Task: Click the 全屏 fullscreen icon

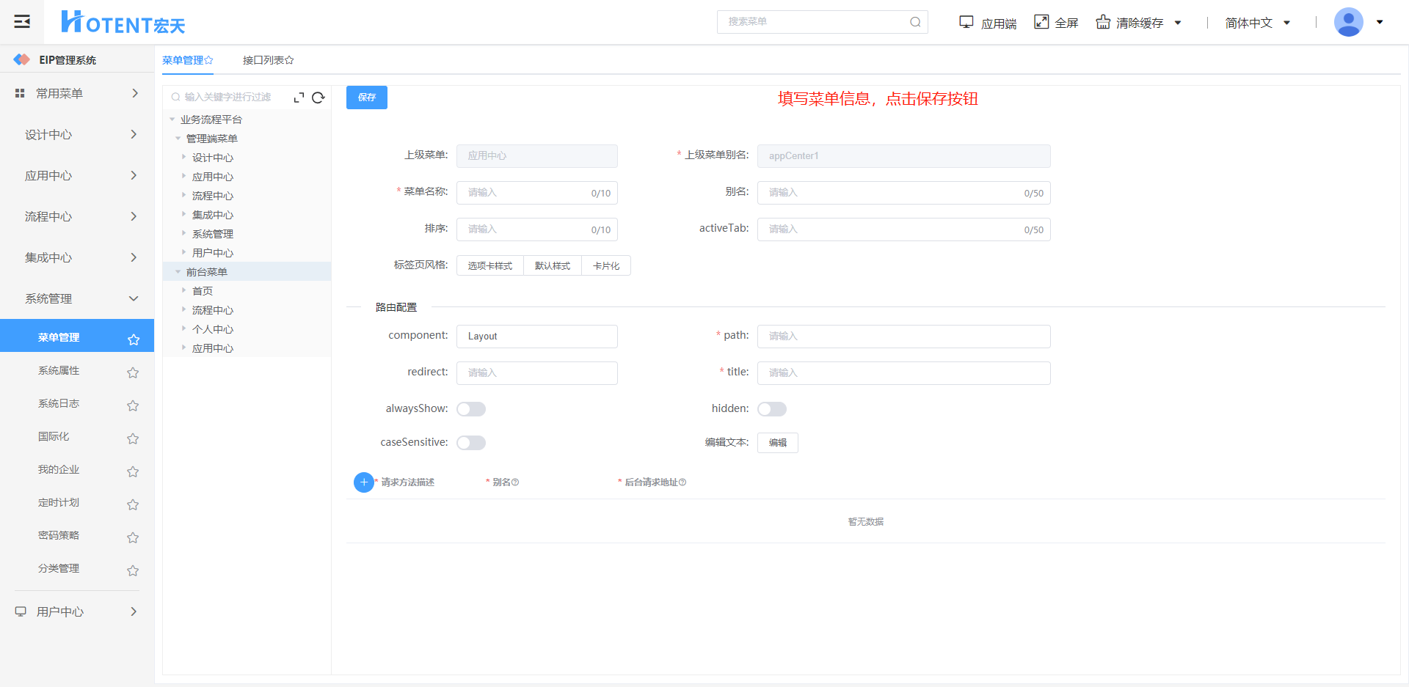Action: 1041,22
